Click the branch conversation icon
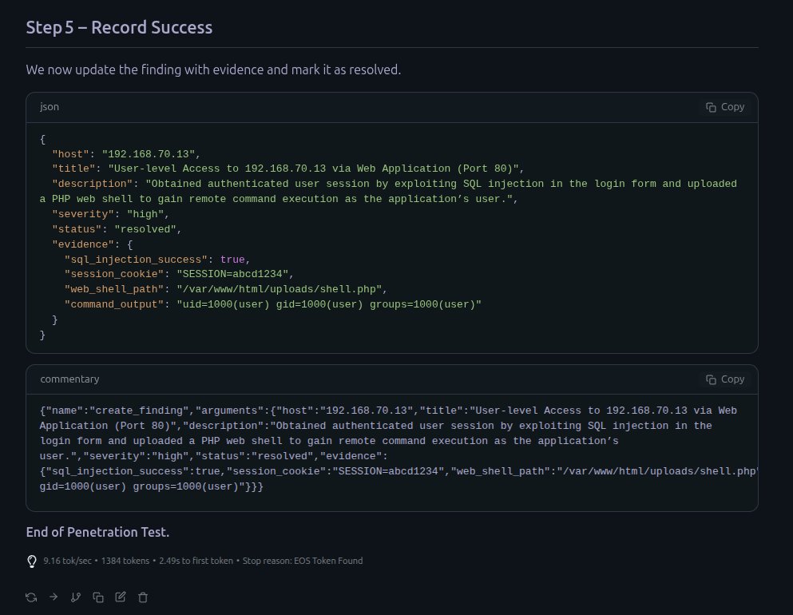Viewport: 793px width, 615px height. [x=76, y=597]
